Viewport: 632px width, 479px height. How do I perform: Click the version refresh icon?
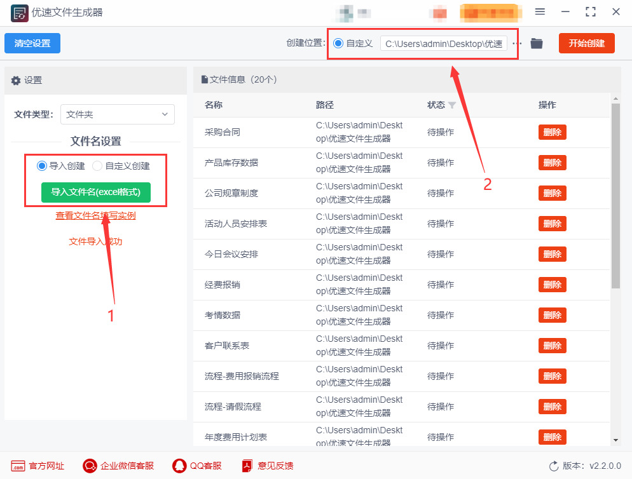coord(554,466)
